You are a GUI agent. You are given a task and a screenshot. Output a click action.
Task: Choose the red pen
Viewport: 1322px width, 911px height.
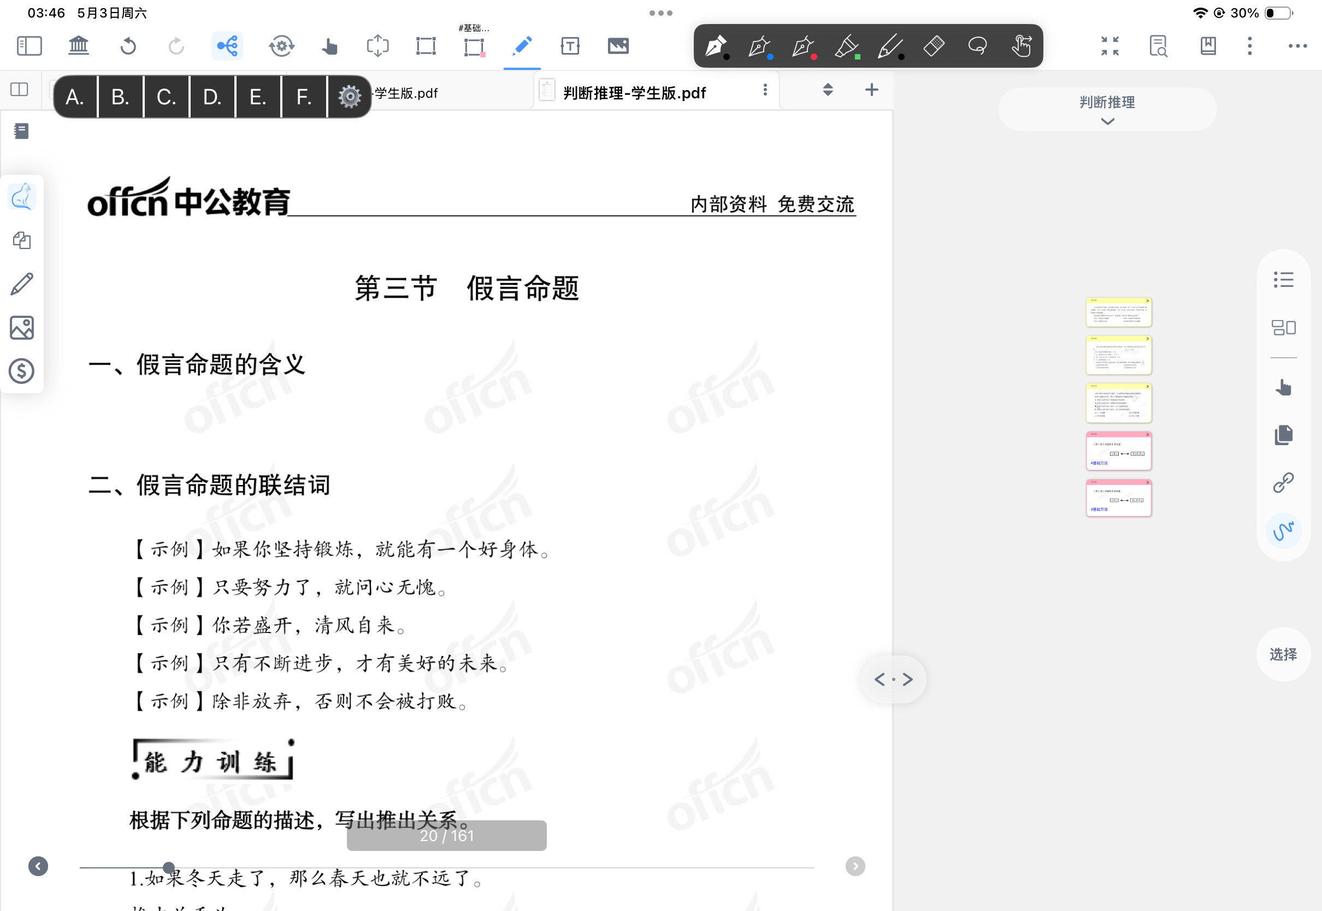(803, 46)
